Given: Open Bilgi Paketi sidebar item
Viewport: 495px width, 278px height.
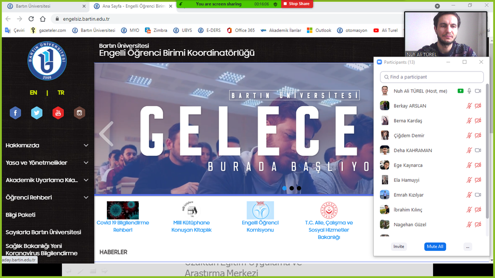Looking at the screenshot, I should point(21,215).
